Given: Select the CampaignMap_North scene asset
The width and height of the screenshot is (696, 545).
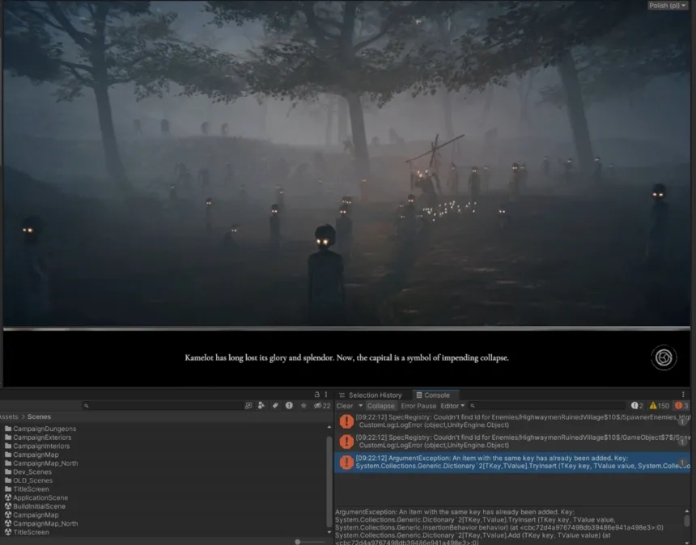Looking at the screenshot, I should point(41,523).
